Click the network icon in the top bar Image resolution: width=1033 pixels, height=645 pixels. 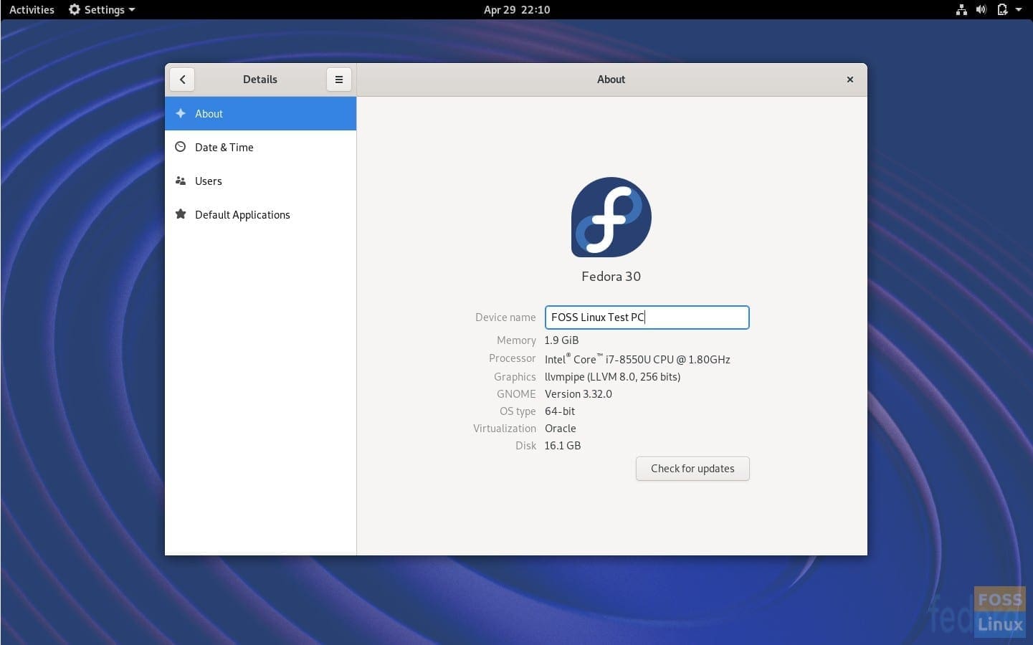(x=961, y=9)
